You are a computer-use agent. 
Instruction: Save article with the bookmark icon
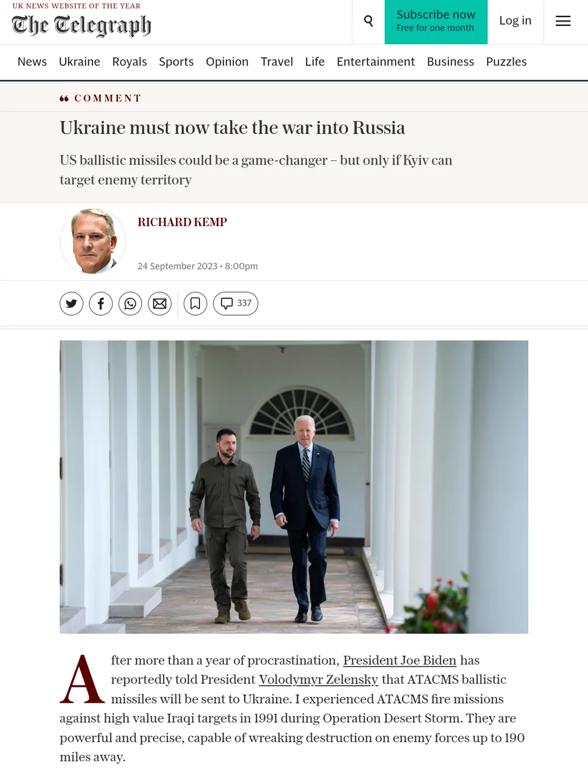(195, 304)
